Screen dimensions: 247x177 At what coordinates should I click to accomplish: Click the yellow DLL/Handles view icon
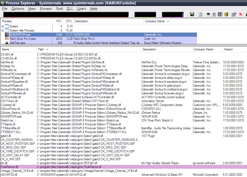coord(226,14)
